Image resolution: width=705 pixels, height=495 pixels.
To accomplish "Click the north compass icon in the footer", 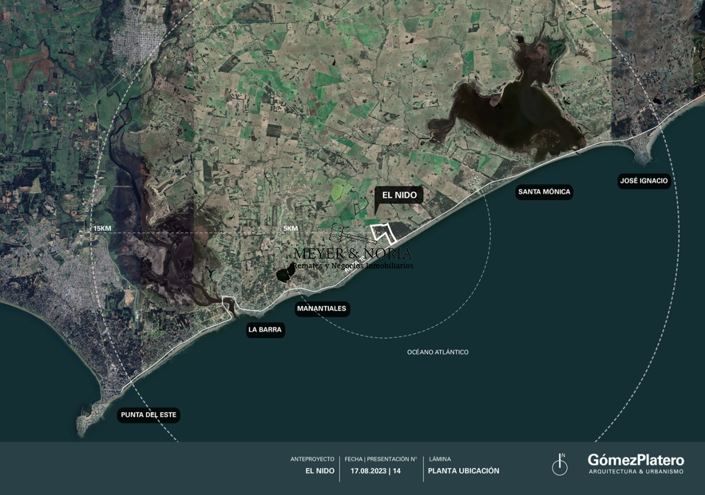I will (x=560, y=464).
